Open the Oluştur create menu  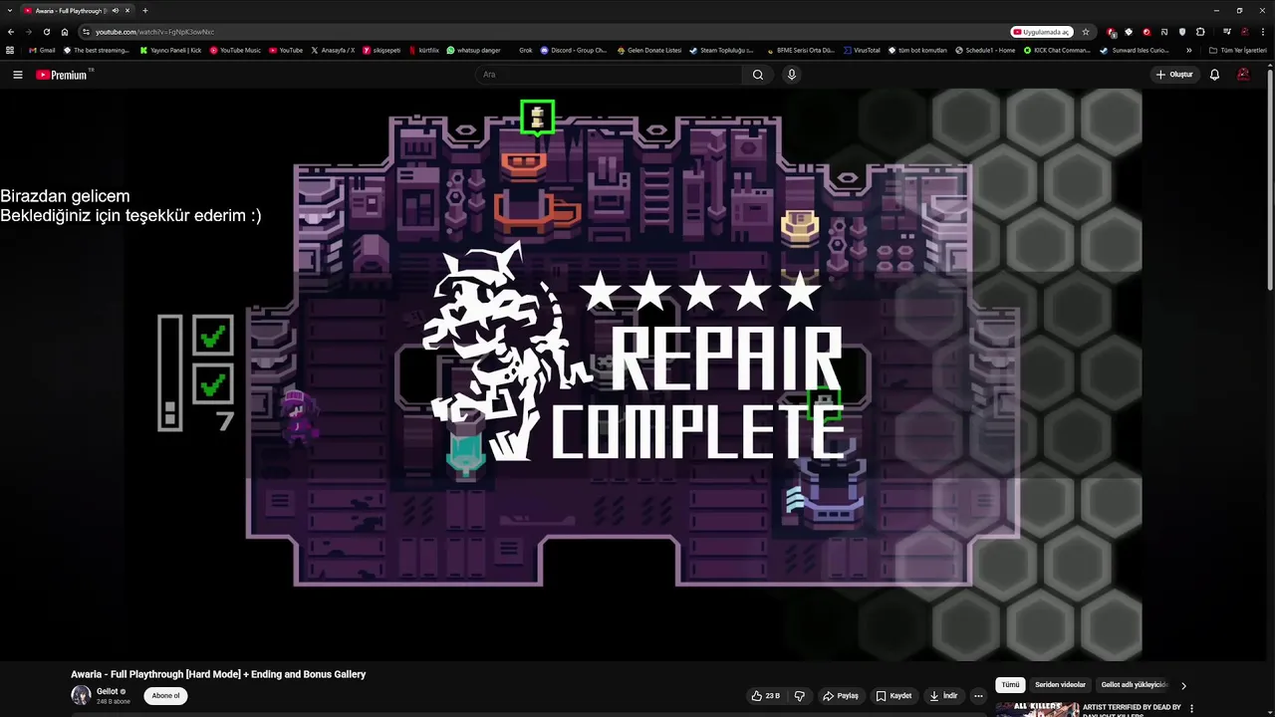pos(1174,75)
